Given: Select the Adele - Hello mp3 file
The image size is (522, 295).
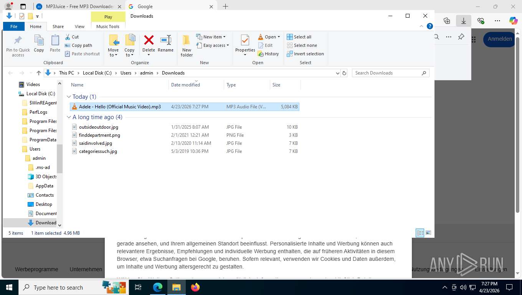Looking at the screenshot, I should pos(184,107).
